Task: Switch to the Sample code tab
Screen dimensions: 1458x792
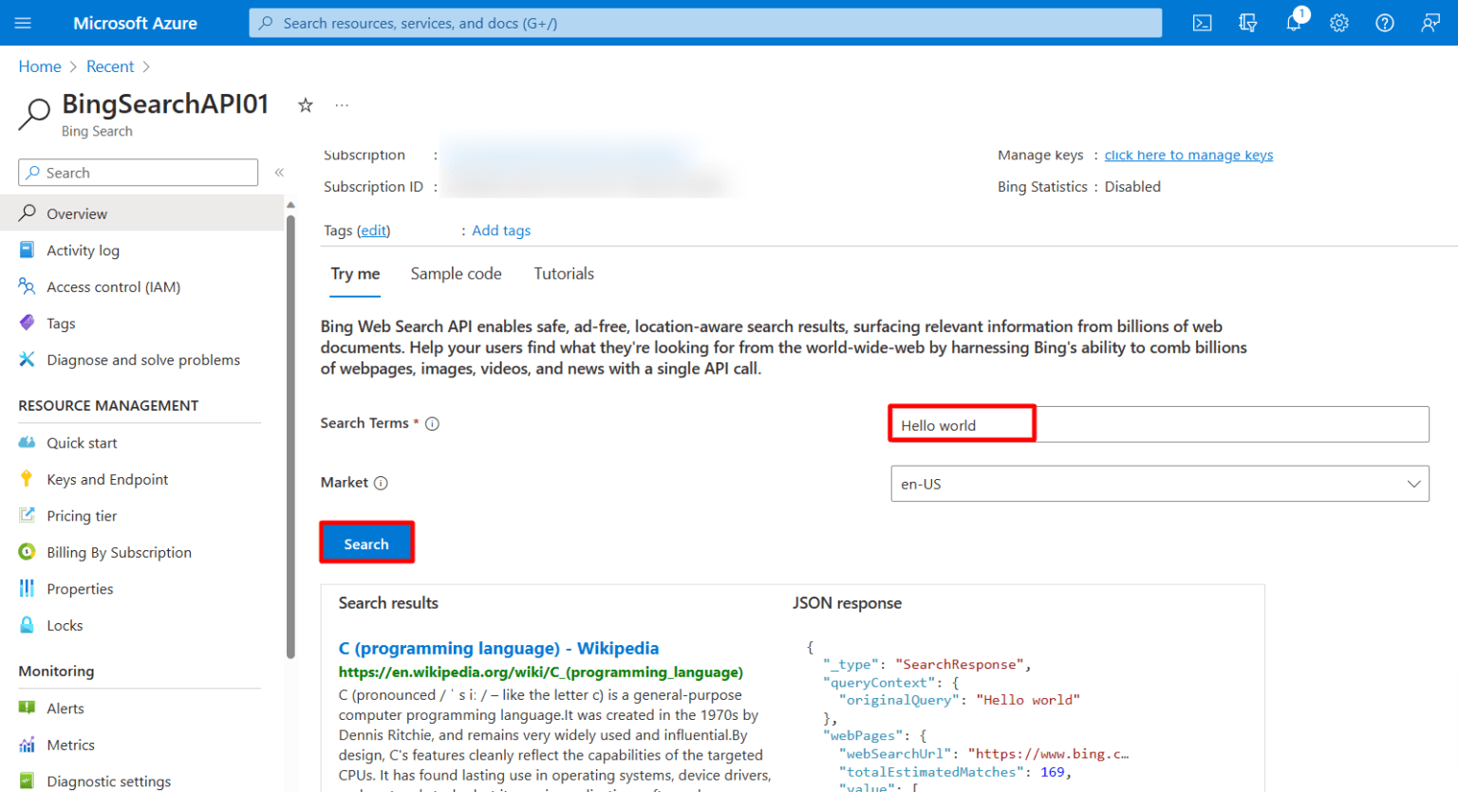Action: point(456,273)
